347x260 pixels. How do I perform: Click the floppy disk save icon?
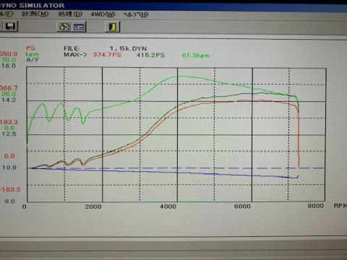pyautogui.click(x=10, y=26)
